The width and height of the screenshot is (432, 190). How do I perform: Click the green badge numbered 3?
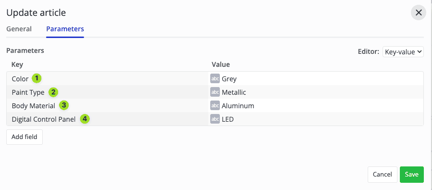pos(64,105)
